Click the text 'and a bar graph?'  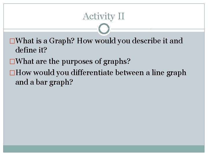coord(44,82)
